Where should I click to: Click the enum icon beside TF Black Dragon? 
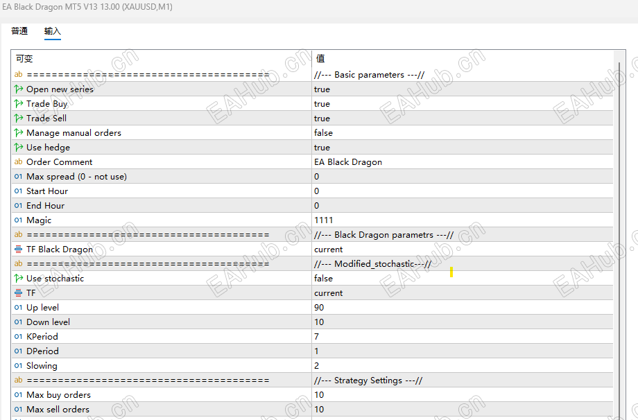pyautogui.click(x=18, y=250)
